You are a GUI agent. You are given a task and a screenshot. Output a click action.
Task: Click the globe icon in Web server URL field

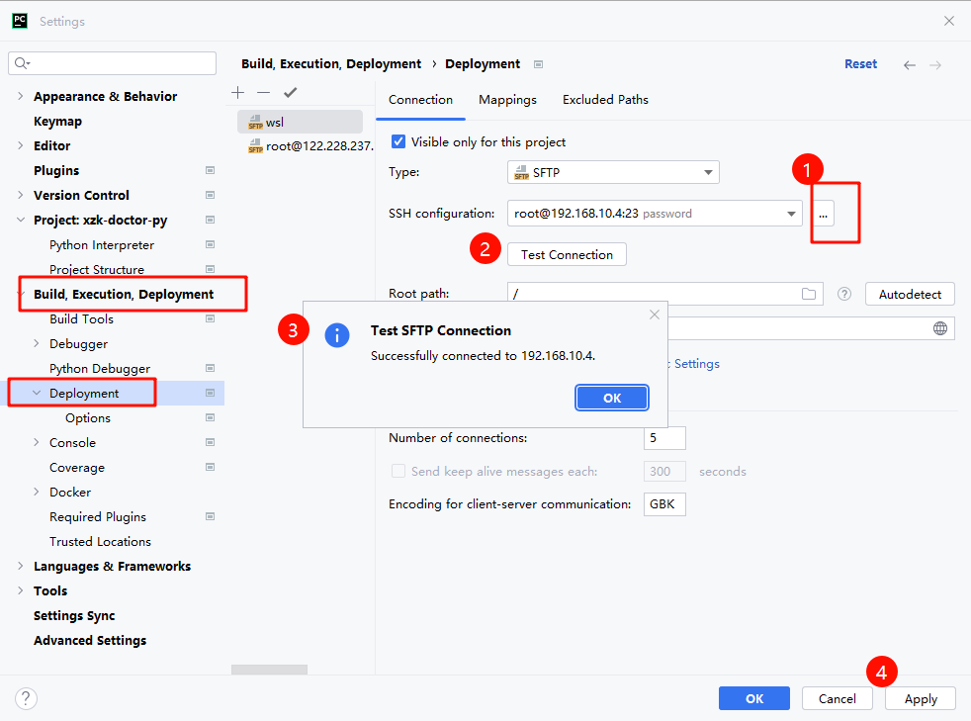940,328
